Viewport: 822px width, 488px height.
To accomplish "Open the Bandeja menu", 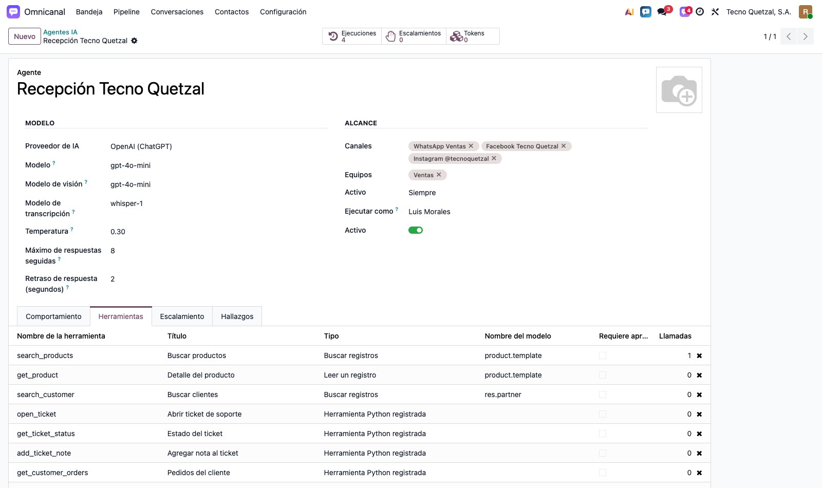I will click(89, 12).
